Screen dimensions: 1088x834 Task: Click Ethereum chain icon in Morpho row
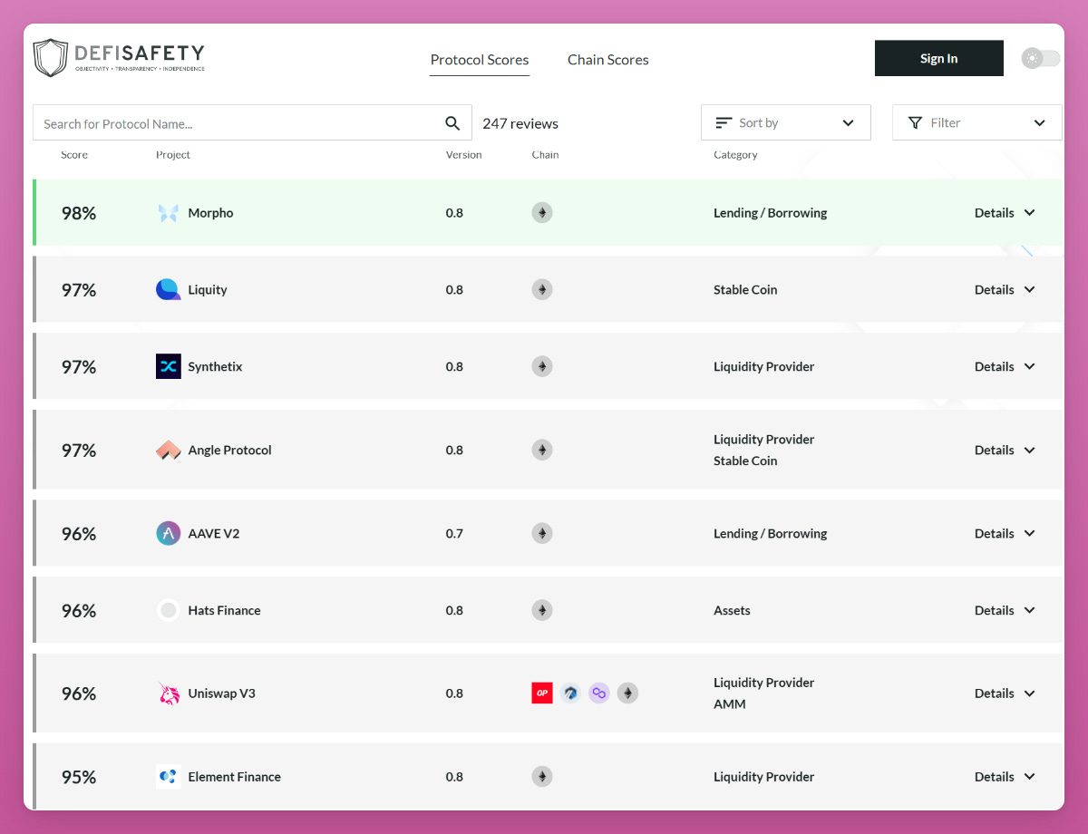[542, 213]
